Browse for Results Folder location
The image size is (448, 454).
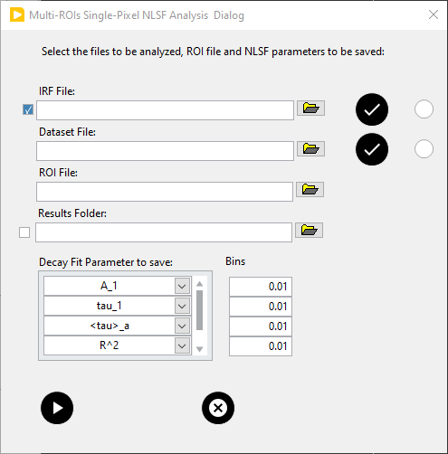(x=309, y=230)
